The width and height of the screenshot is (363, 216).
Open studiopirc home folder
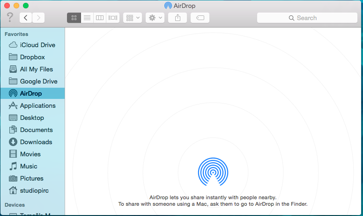pos(32,190)
